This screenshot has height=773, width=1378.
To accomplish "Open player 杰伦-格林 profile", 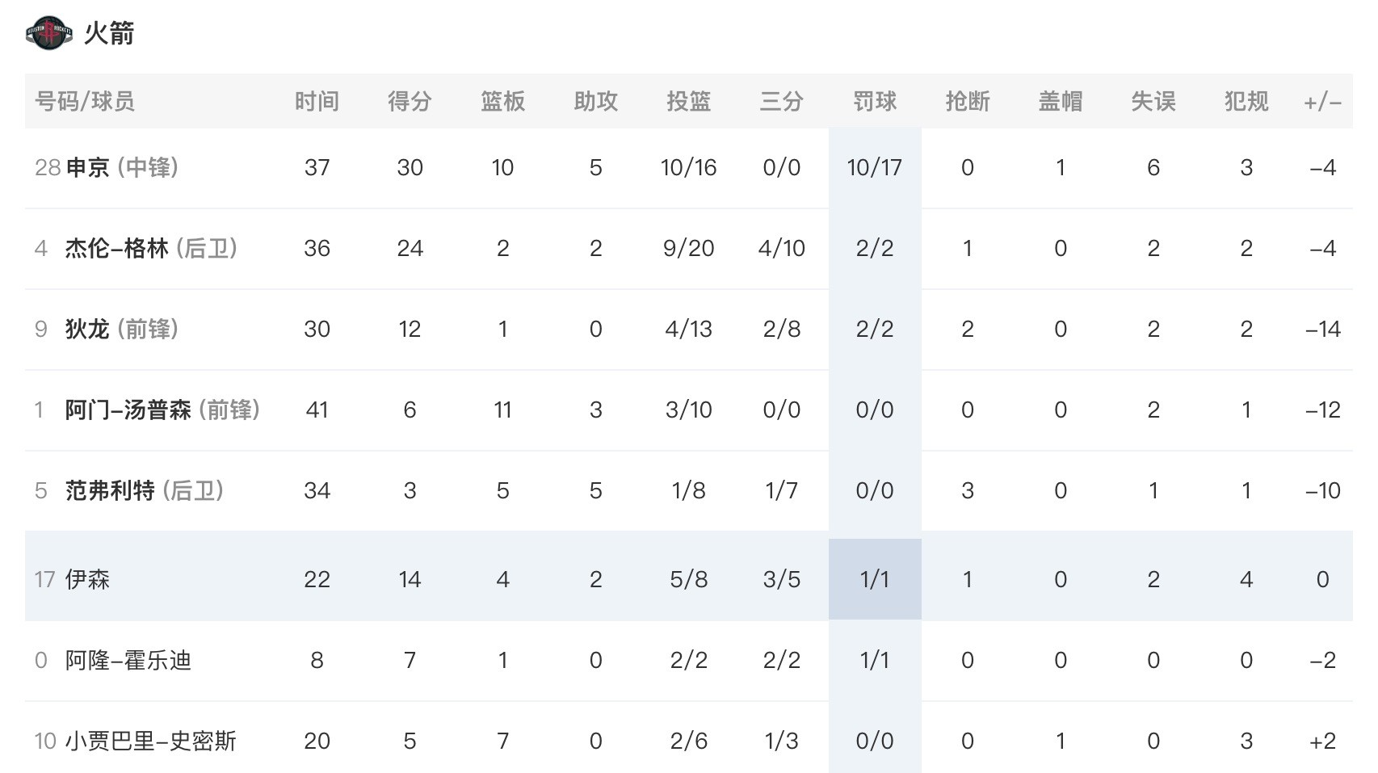I will click(x=117, y=248).
